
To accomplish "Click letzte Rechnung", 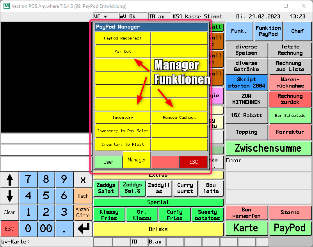I will click(x=290, y=50).
